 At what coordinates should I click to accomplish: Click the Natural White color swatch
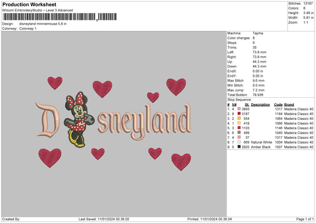click(239, 142)
